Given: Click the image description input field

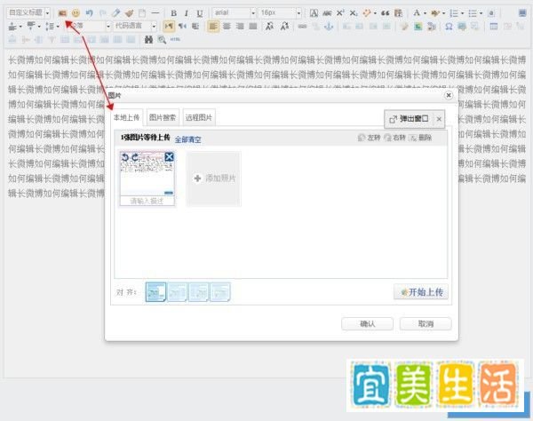Looking at the screenshot, I should (147, 201).
